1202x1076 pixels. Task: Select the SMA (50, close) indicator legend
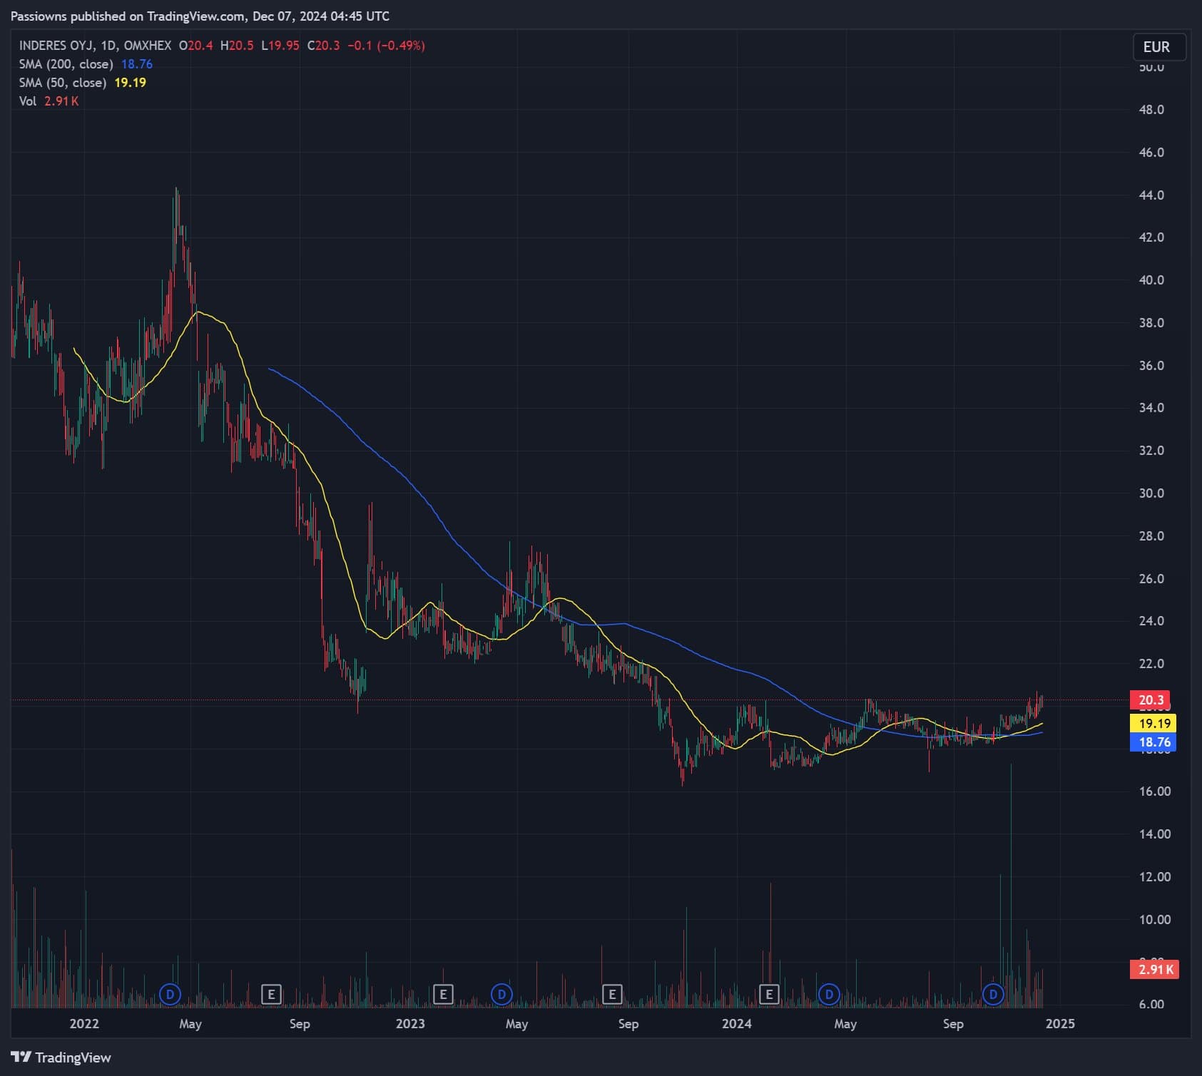tap(63, 83)
